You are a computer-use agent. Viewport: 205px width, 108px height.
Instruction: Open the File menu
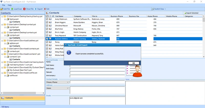point(4,5)
